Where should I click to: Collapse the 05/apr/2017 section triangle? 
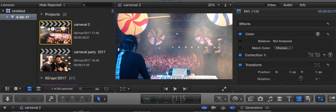pyautogui.click(x=41, y=78)
